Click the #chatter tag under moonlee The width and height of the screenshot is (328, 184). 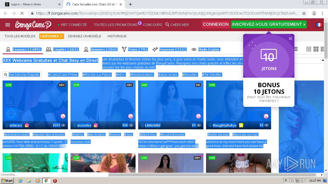(78, 134)
